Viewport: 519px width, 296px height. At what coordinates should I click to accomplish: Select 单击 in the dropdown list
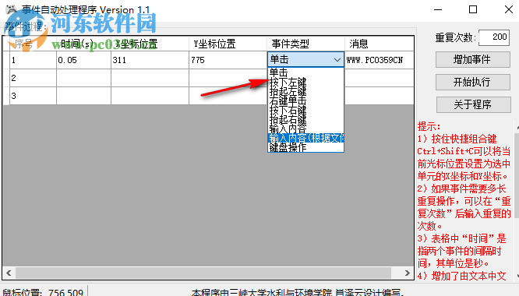click(x=305, y=72)
